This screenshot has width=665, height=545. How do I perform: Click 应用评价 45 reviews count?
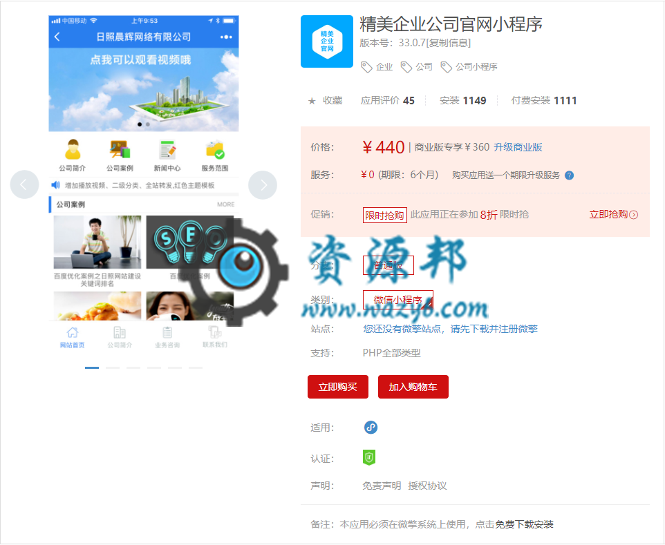(387, 101)
